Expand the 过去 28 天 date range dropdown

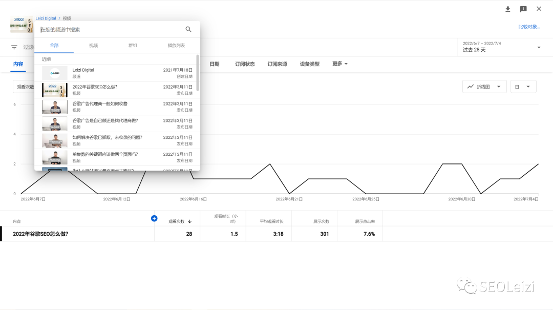(501, 47)
